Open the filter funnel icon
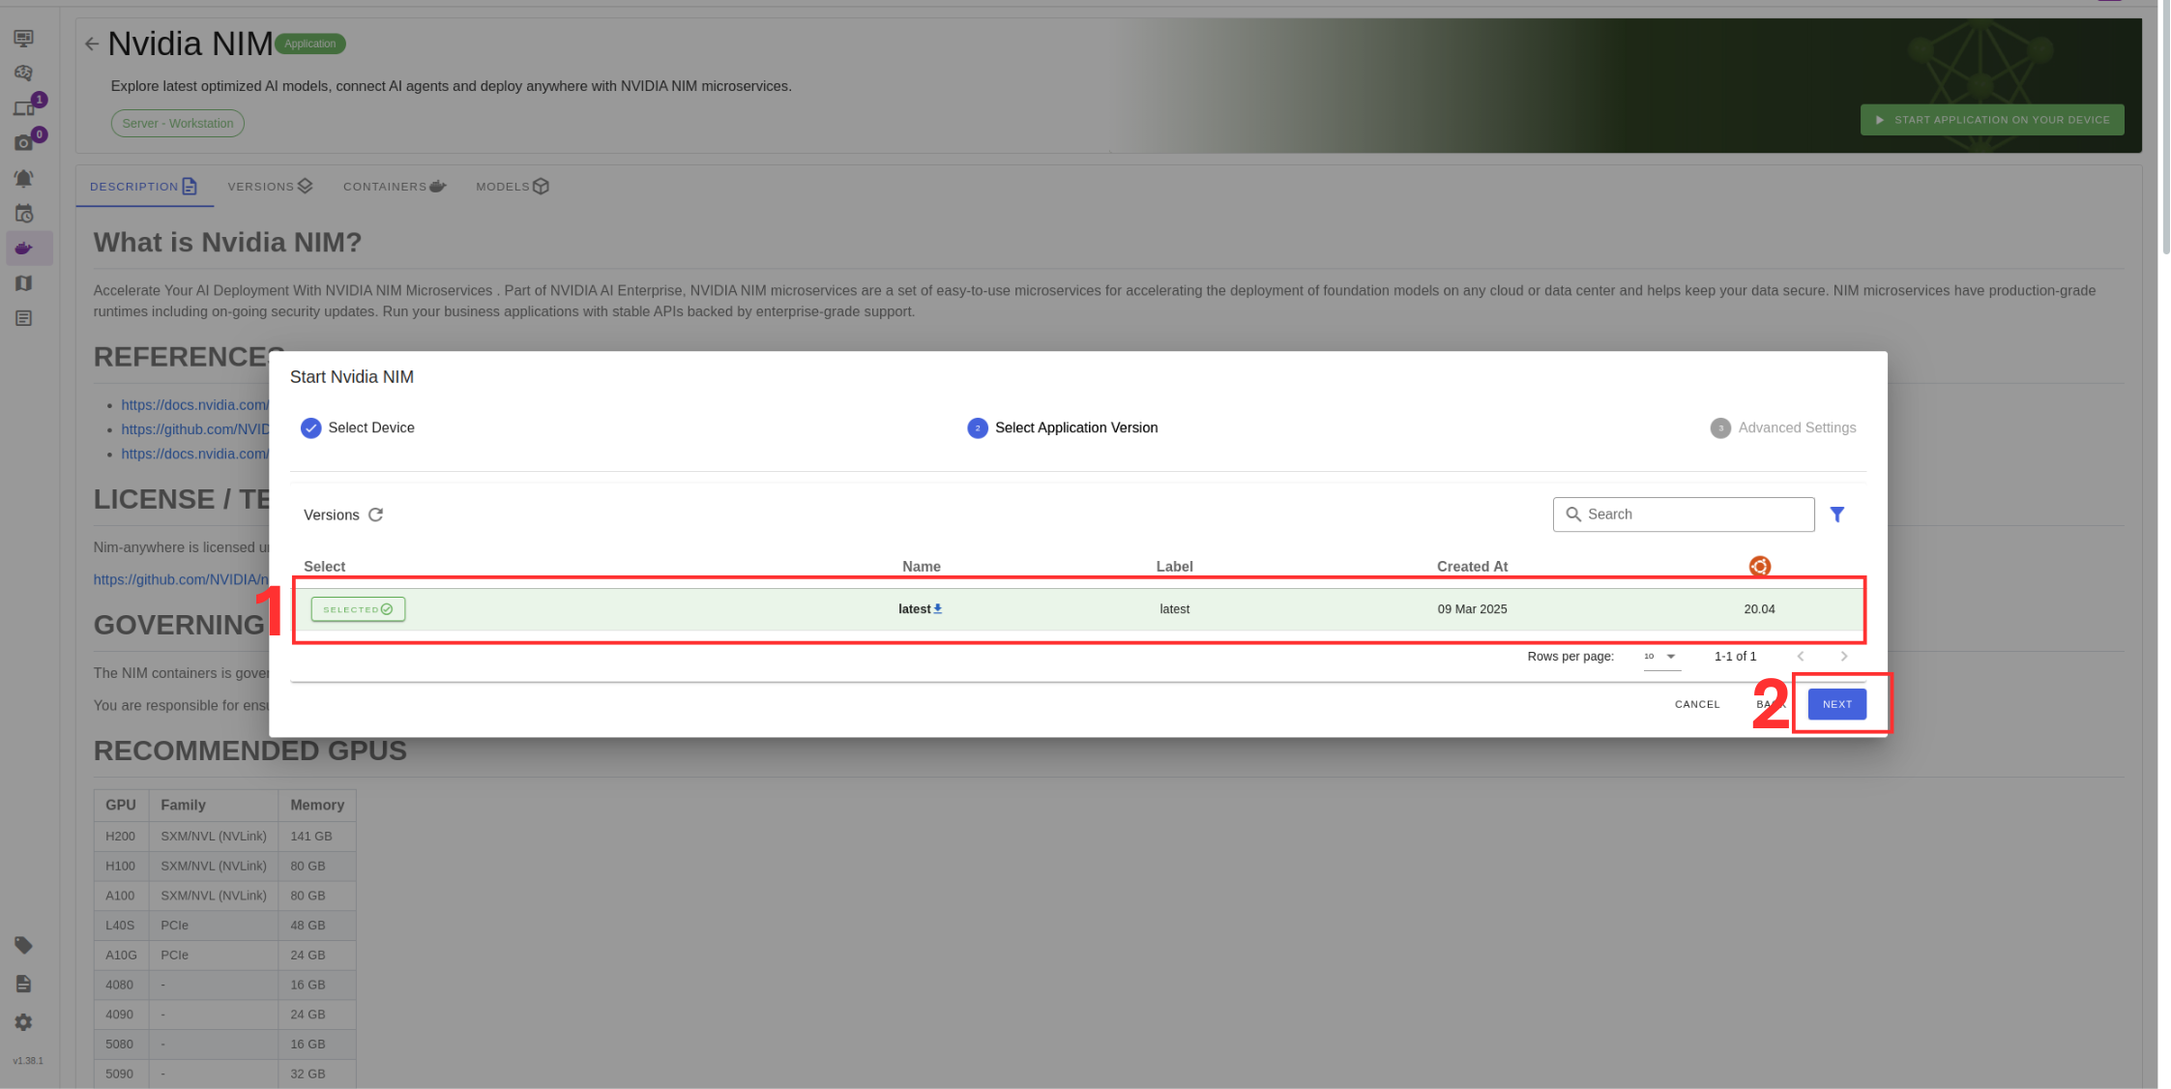 pos(1837,515)
